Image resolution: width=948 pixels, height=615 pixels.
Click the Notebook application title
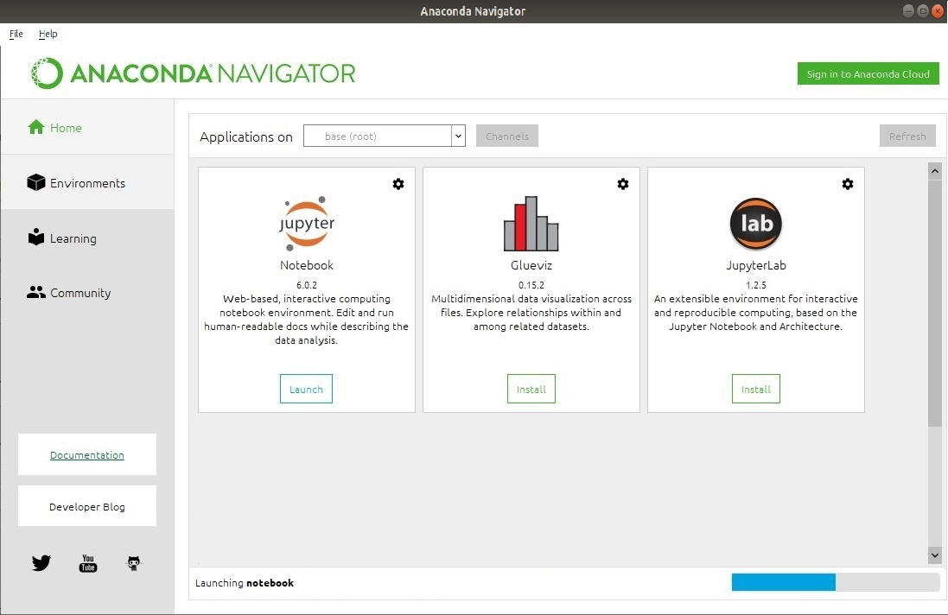[307, 265]
